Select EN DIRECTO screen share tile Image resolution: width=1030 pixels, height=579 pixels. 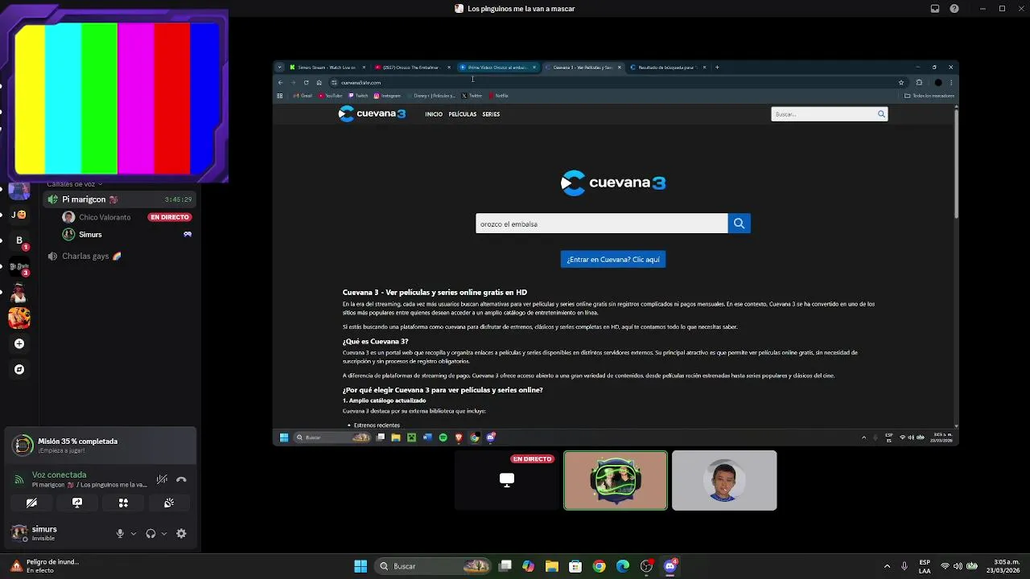click(x=507, y=480)
